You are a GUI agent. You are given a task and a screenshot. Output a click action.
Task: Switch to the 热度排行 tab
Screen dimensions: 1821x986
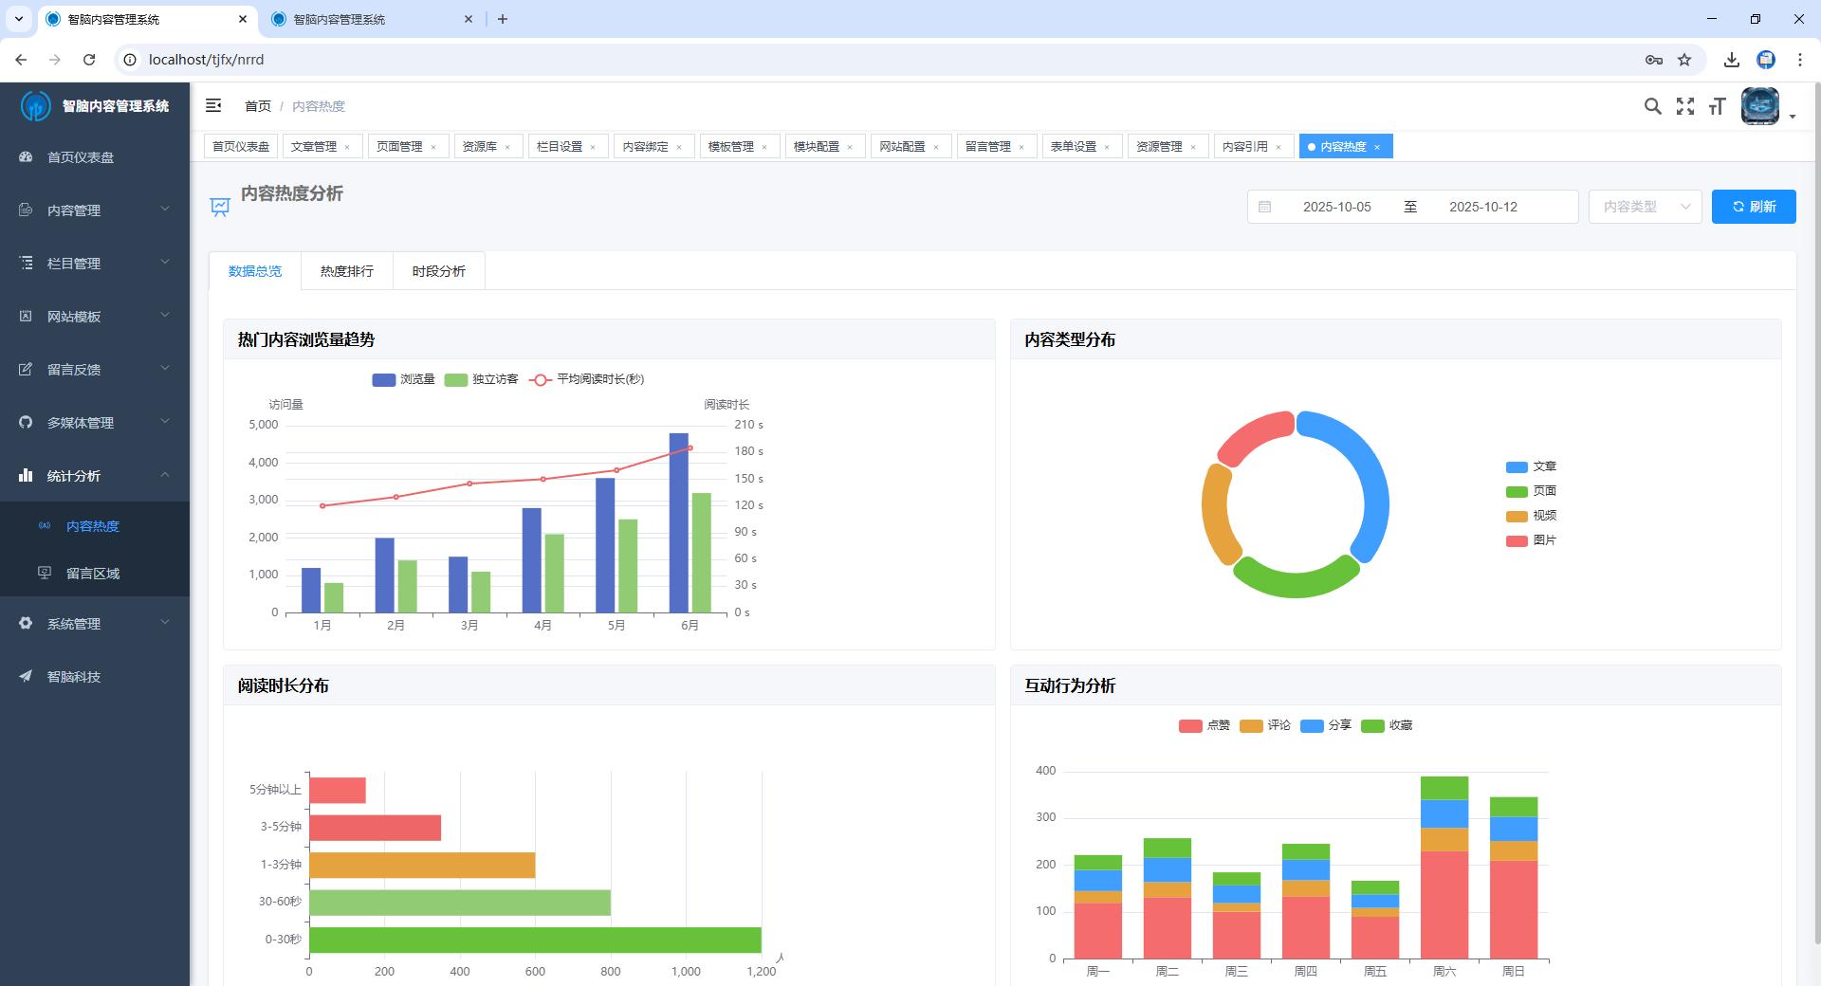[x=346, y=271]
